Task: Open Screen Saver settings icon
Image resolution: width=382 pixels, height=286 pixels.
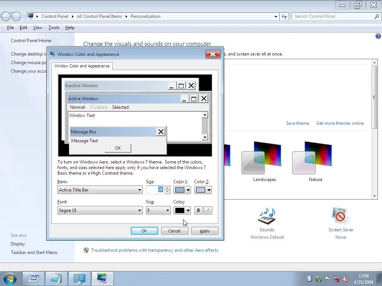Action: 341,216
